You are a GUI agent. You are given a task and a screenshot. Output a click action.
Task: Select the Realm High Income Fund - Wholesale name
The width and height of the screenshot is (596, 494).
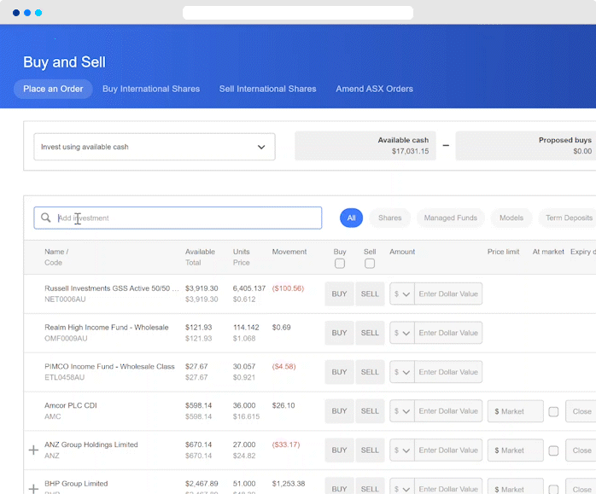pos(107,328)
